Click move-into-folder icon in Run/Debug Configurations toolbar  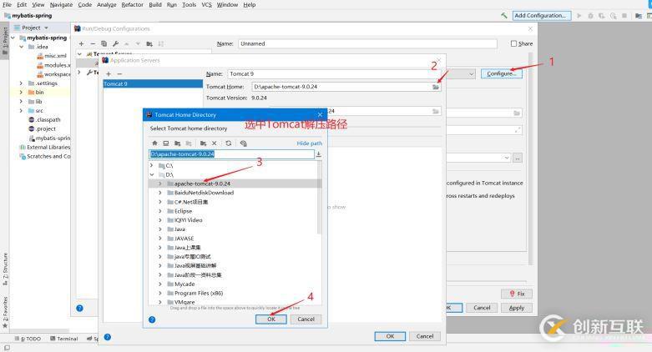[149, 43]
